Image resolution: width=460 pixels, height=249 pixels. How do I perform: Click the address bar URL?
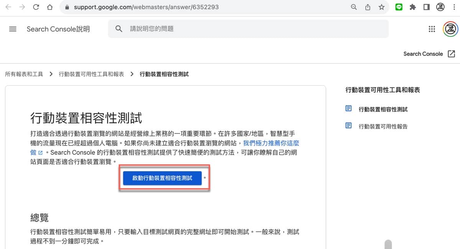click(x=146, y=7)
